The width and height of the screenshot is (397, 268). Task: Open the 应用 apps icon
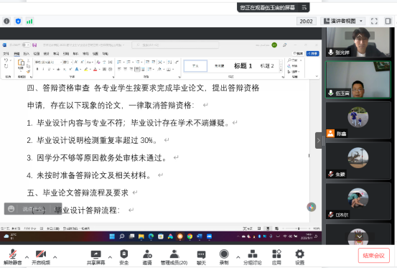pyautogui.click(x=276, y=257)
